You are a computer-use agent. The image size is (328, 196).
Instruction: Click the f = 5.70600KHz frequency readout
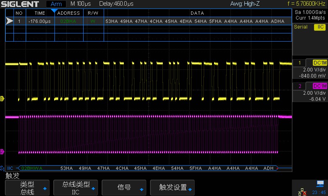(306, 4)
